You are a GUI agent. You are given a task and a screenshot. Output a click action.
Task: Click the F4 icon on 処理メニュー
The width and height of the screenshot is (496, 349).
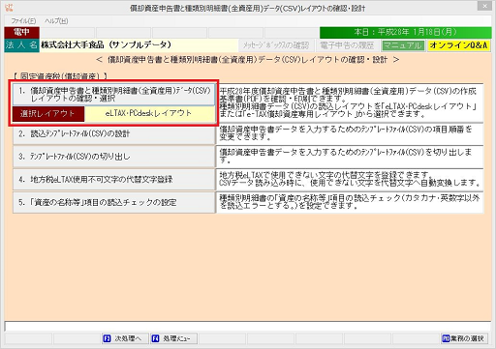[156, 338]
